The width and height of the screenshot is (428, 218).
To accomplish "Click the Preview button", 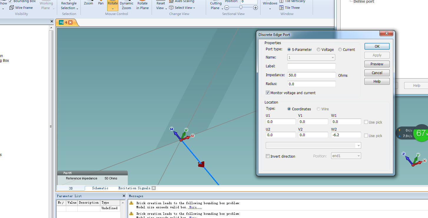I will [x=377, y=64].
